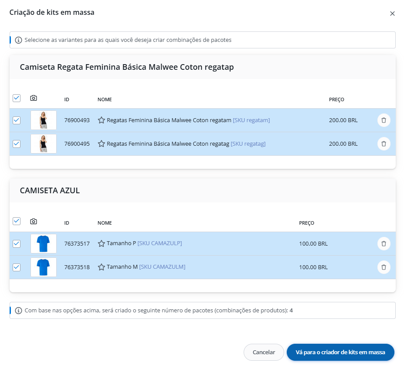Star the Tamanho M variant
The image size is (404, 366).
(102, 267)
